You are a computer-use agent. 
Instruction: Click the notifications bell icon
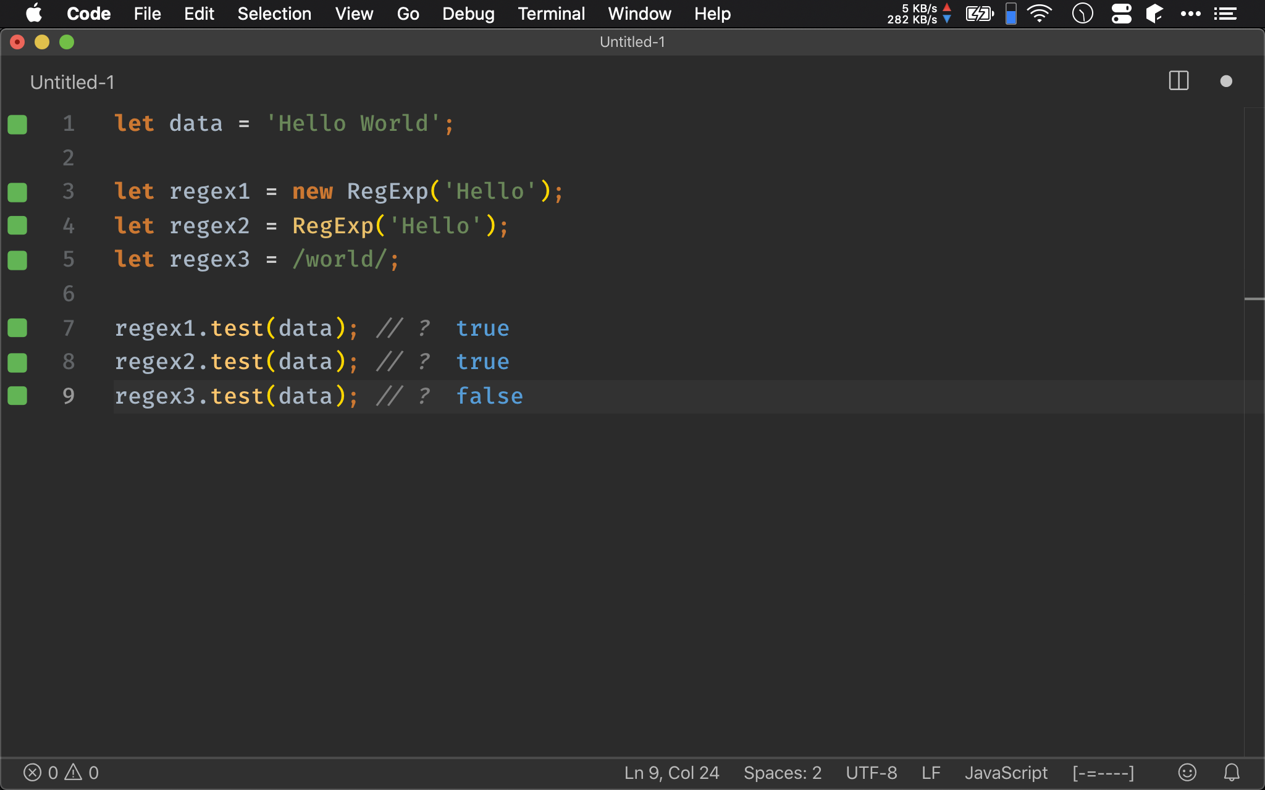click(x=1230, y=772)
